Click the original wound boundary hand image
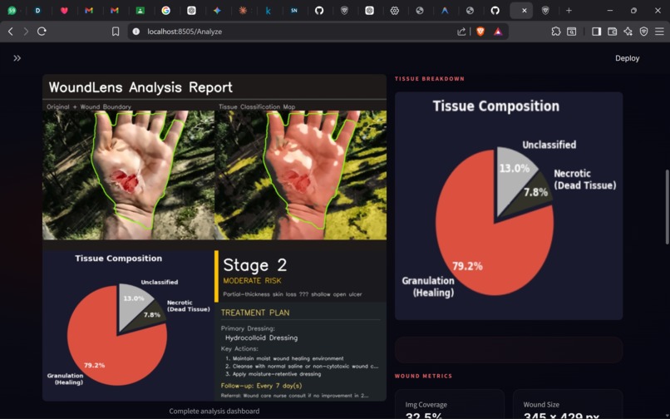 128,175
